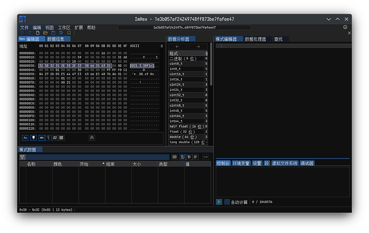This screenshot has height=233, width=369.
Task: Close the panel with the small X at right
Action: pyautogui.click(x=349, y=33)
